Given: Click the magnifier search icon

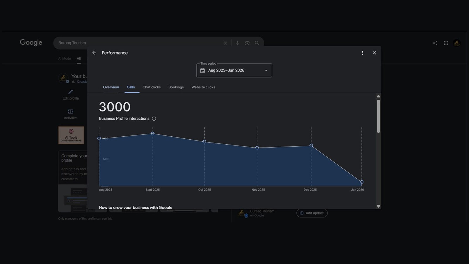Looking at the screenshot, I should 257,43.
